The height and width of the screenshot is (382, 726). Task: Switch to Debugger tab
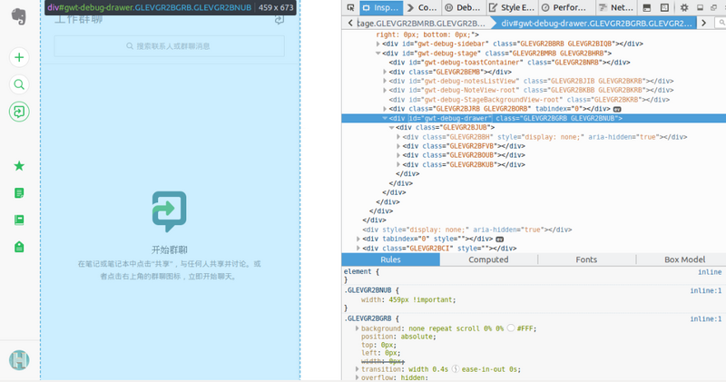(x=463, y=7)
